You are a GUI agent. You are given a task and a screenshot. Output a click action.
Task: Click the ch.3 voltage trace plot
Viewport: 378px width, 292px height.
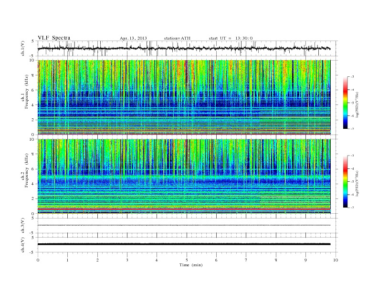[188, 226]
